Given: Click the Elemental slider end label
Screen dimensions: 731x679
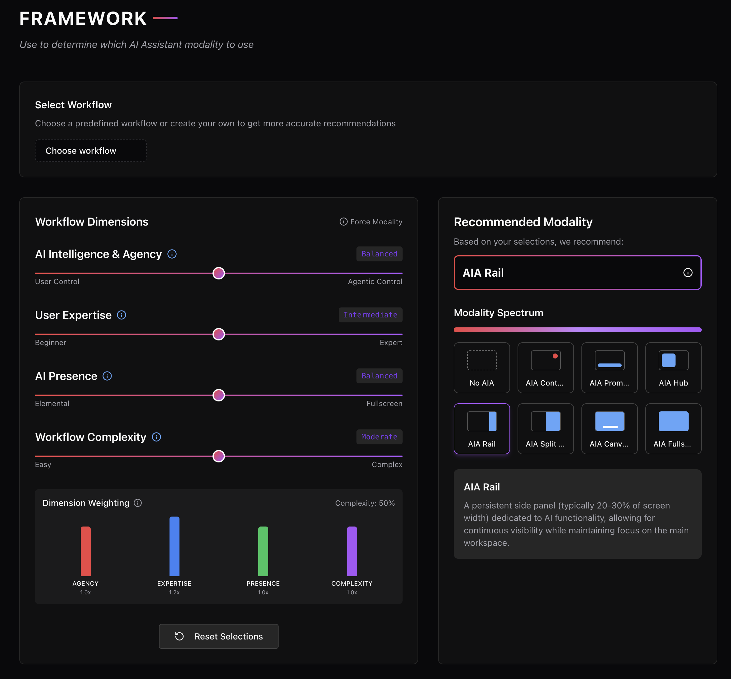Looking at the screenshot, I should click(x=52, y=403).
